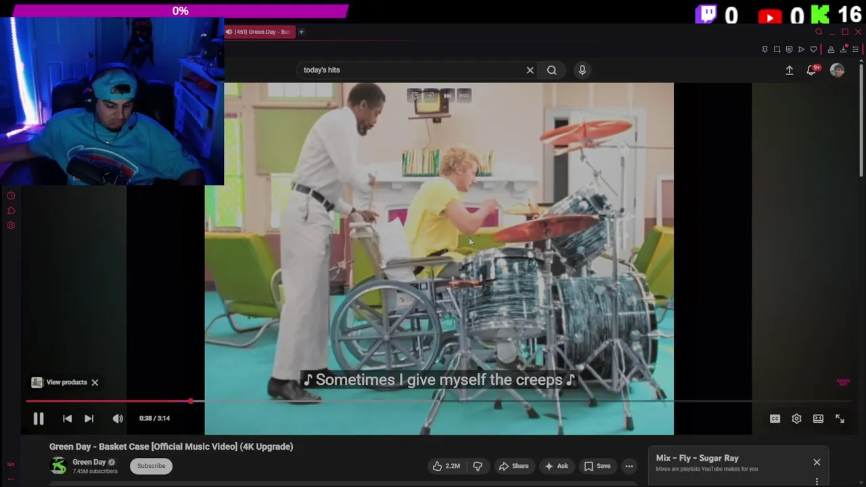Go to the previous video

coord(67,419)
